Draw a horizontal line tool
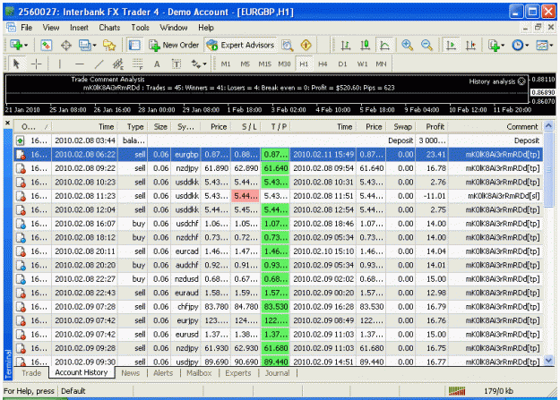 [x=79, y=64]
